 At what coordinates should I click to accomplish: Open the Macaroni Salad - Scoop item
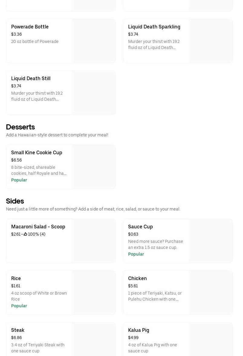click(x=38, y=227)
